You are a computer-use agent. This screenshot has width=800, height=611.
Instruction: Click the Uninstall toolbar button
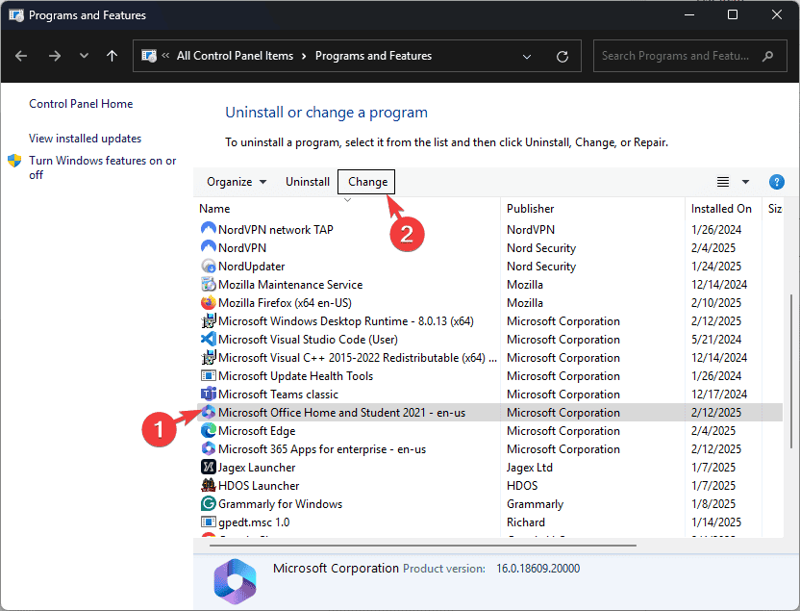point(307,182)
